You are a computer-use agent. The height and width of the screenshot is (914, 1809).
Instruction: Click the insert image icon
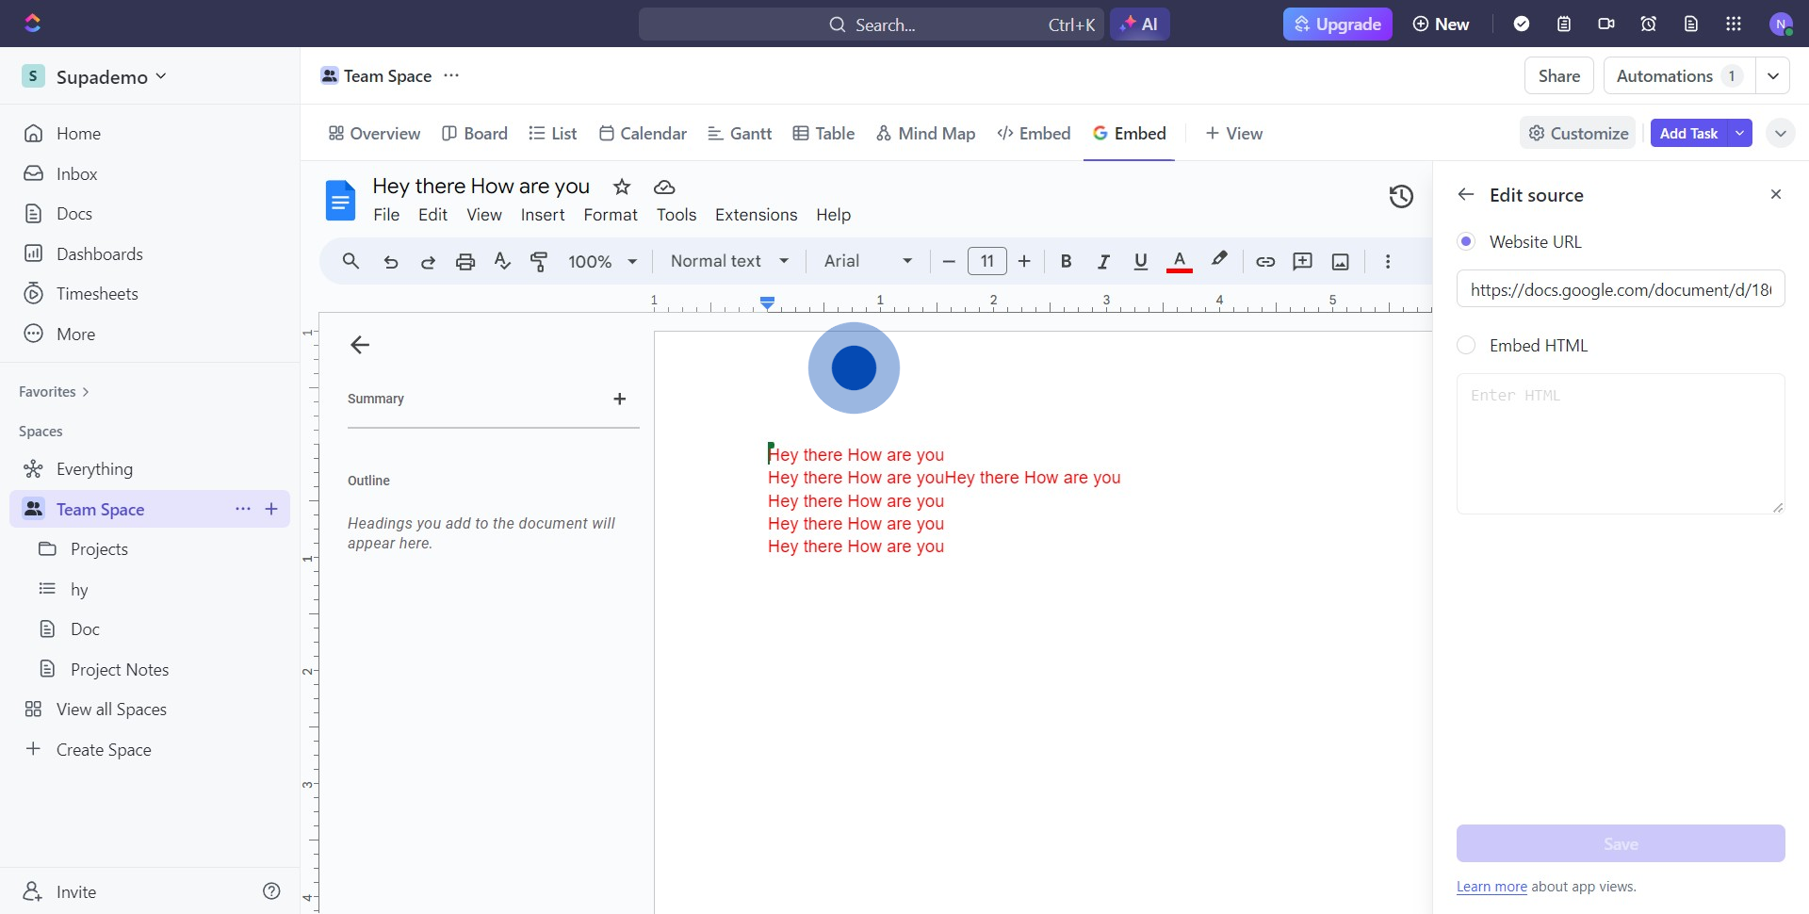point(1341,262)
